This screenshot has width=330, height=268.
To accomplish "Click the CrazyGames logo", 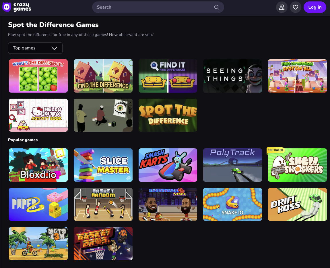I will click(x=17, y=7).
